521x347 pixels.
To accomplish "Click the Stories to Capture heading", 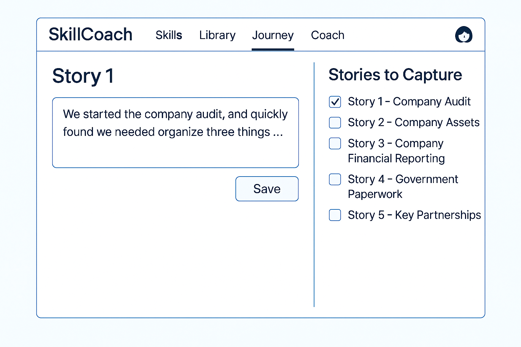I will click(395, 75).
